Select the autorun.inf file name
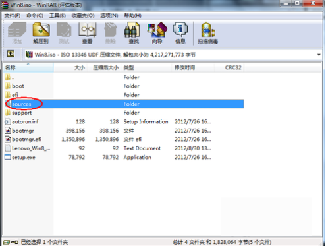Image resolution: width=326 pixels, height=246 pixels. (x=25, y=121)
